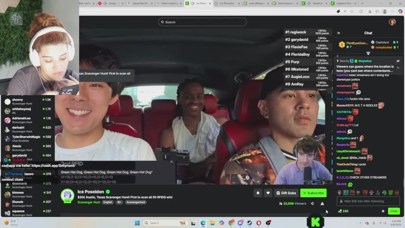Click the chat message input field
Viewport: 405px width, 228px height.
point(368,201)
